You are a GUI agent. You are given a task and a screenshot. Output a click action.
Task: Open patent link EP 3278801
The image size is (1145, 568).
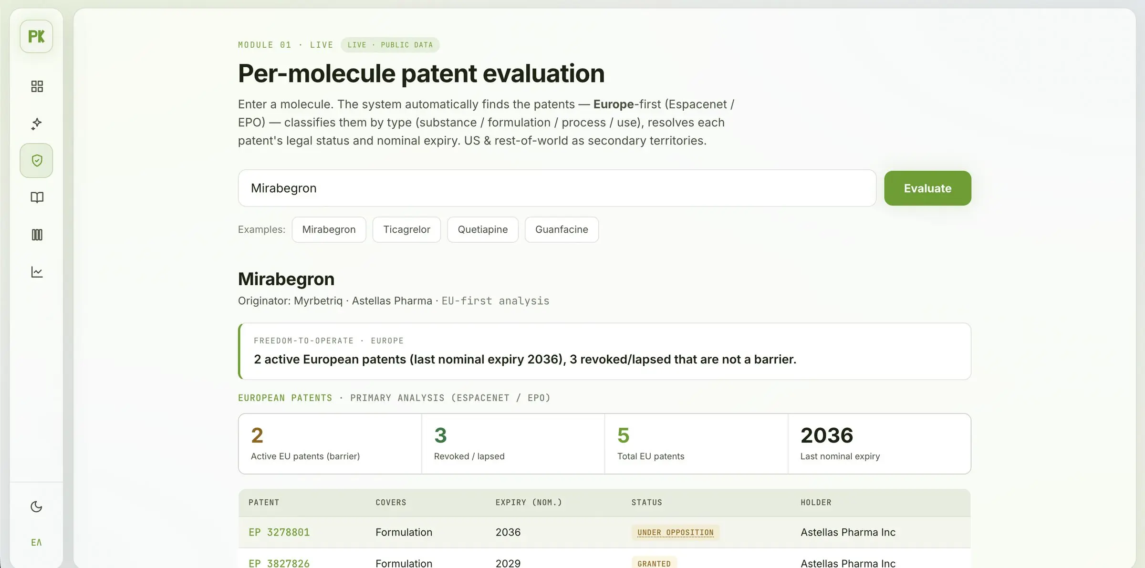coord(279,532)
